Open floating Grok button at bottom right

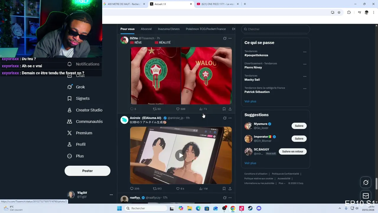[x=366, y=183]
